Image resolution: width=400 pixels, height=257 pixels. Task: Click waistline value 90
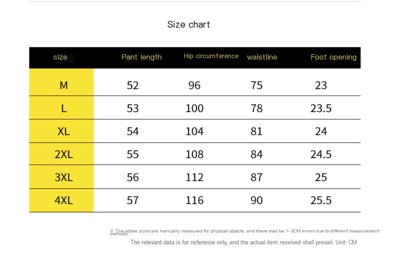[x=256, y=201]
